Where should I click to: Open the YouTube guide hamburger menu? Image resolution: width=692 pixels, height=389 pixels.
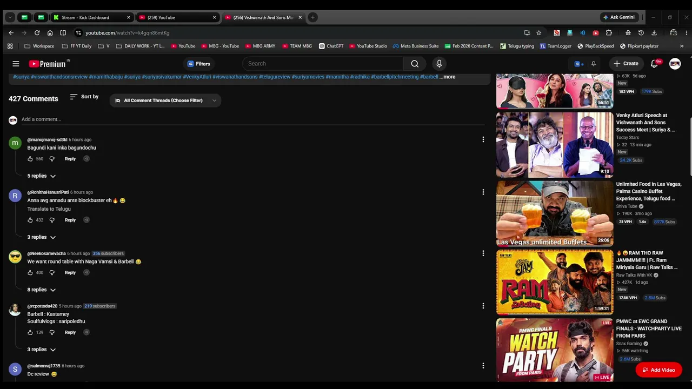tap(16, 64)
